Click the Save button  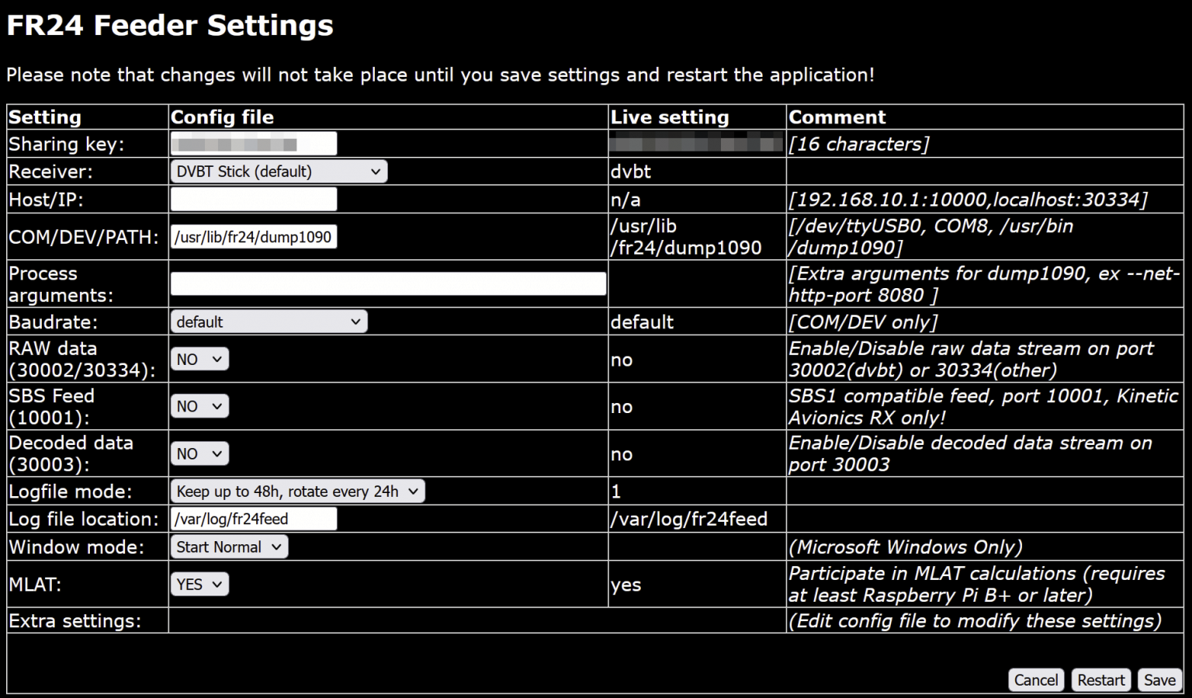[1159, 679]
